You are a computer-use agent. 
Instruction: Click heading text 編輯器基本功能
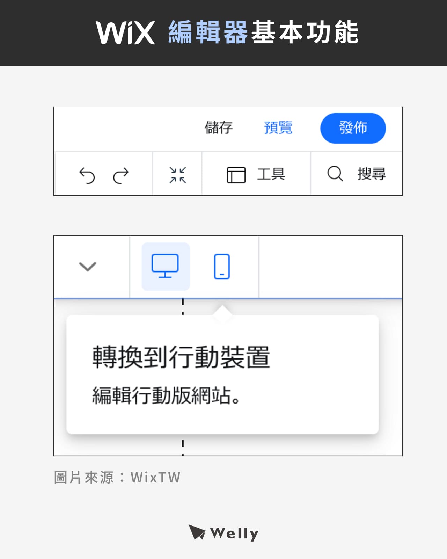click(263, 32)
